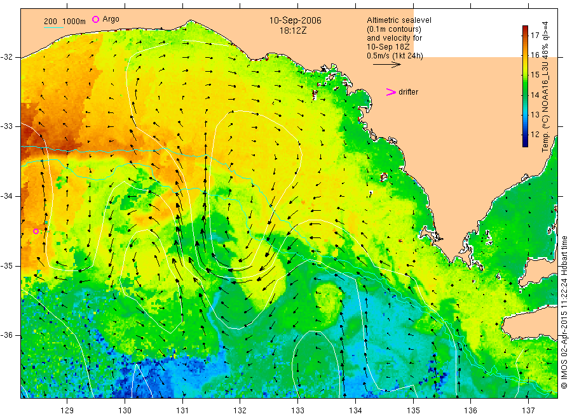Viewport: 572px width, 419px height.
Task: Click the longitude label 133
Action: [297, 410]
